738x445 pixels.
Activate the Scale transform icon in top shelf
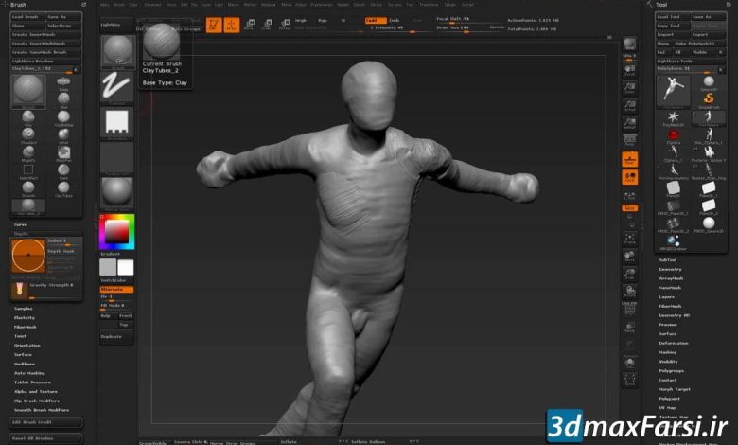267,24
